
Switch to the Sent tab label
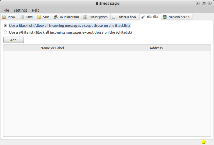pos(46,17)
